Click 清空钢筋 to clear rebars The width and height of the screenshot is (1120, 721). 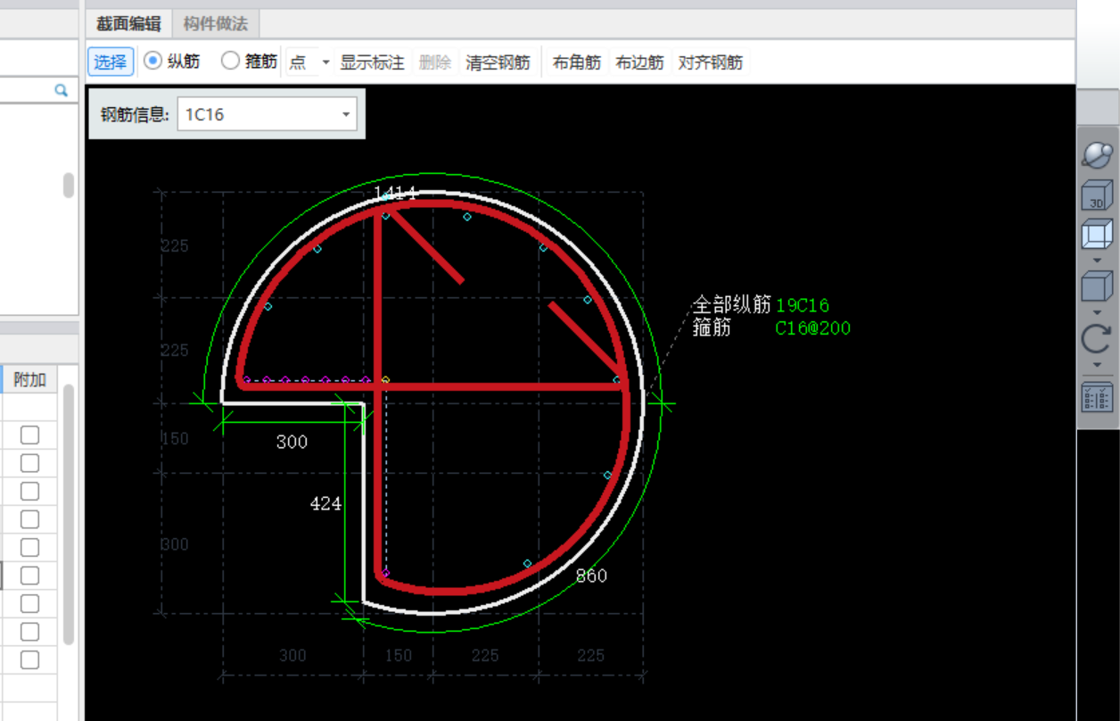point(498,62)
